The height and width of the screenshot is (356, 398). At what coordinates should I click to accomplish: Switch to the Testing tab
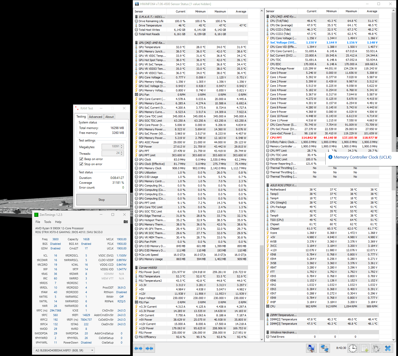pos(81,117)
